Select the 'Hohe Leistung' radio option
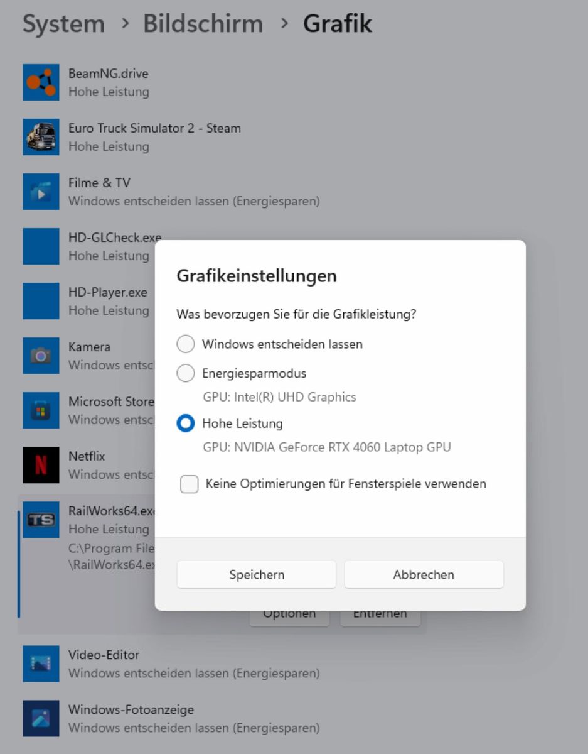 186,423
